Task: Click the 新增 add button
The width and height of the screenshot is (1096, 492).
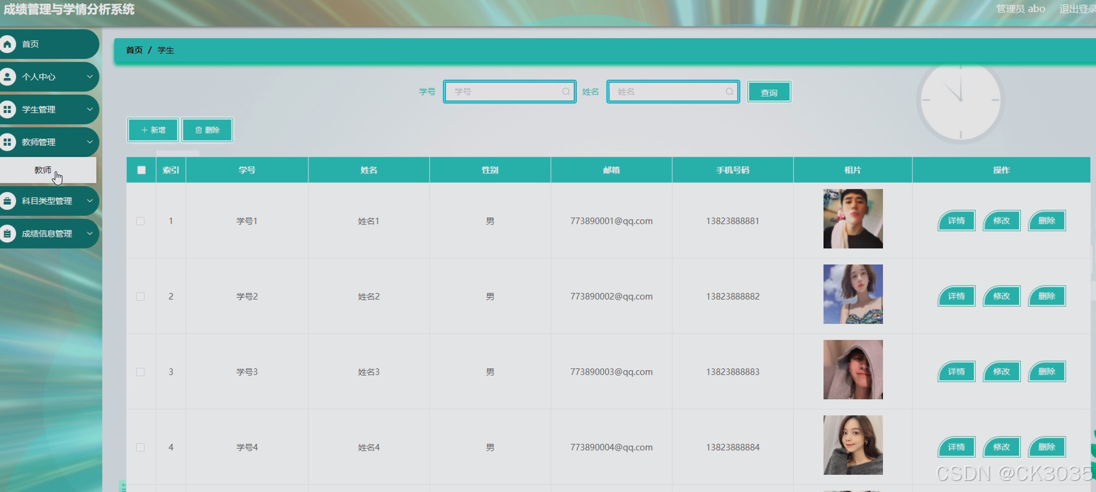Action: (153, 130)
